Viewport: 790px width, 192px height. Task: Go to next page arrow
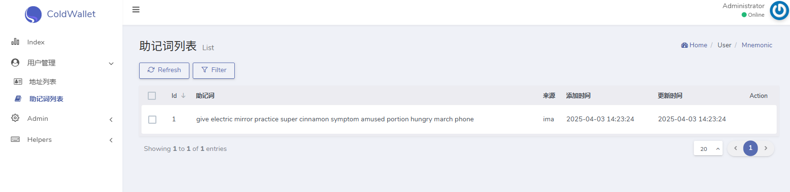coord(766,148)
